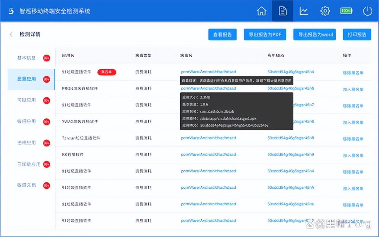Add PRON垃圾直播软件 to blacklist via 加入黑名单

[x=354, y=88]
